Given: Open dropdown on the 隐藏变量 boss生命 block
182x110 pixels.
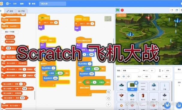Looking at the screenshot, I should coord(18,26).
